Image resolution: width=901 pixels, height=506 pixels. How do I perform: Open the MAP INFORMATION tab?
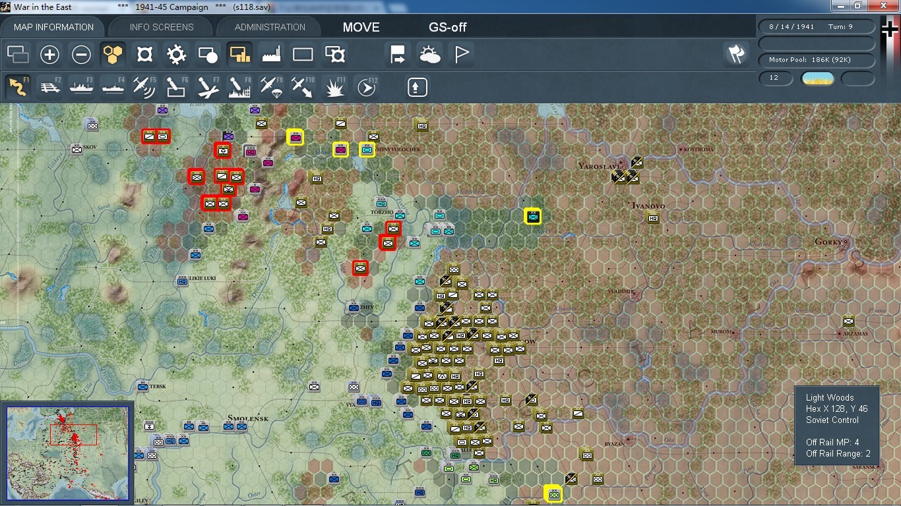point(53,27)
